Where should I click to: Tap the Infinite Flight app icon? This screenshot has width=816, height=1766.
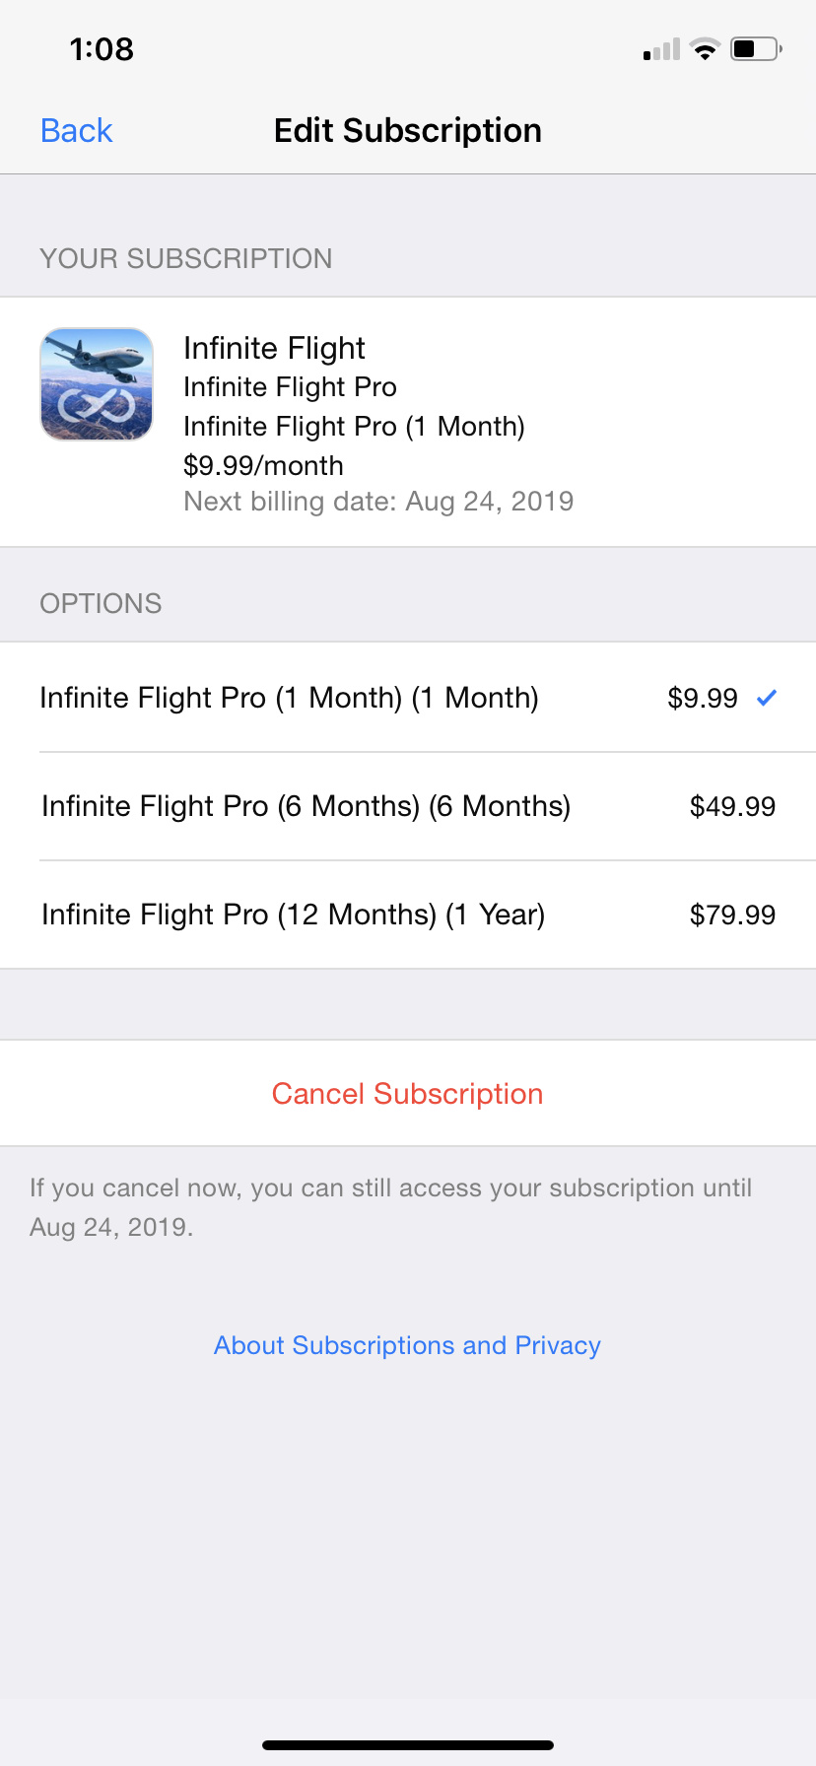tap(97, 384)
